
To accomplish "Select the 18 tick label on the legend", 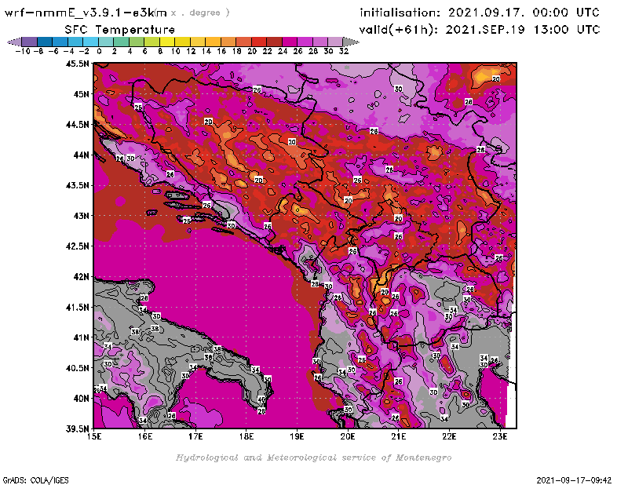I will 237,52.
